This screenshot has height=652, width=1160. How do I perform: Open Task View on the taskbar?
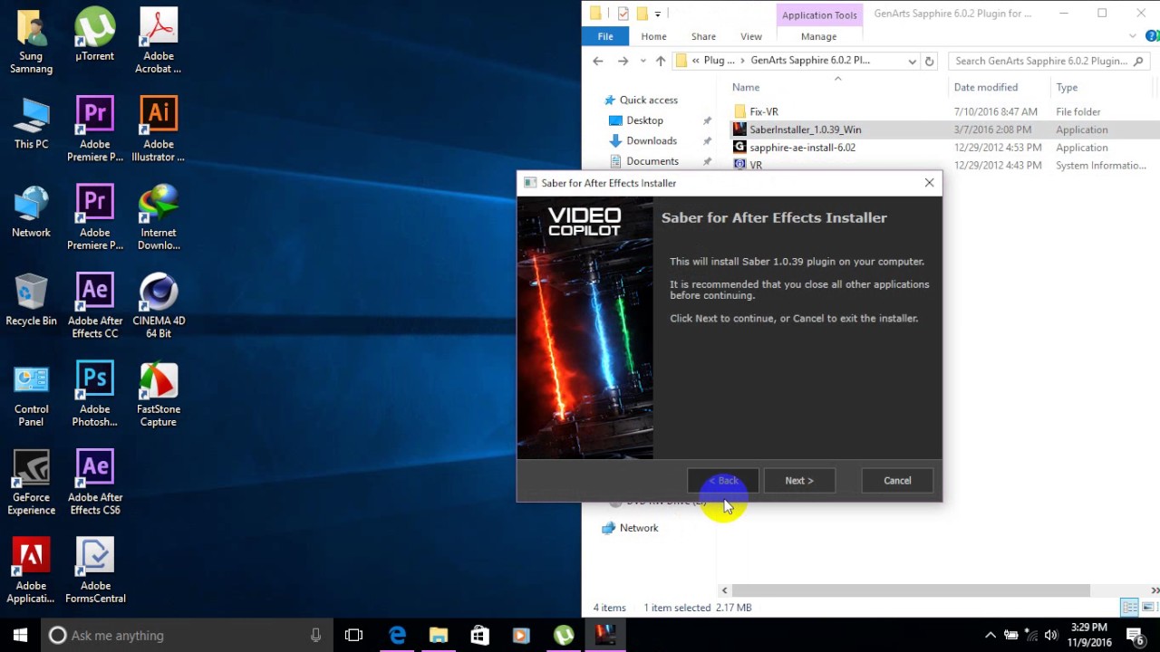click(x=353, y=635)
